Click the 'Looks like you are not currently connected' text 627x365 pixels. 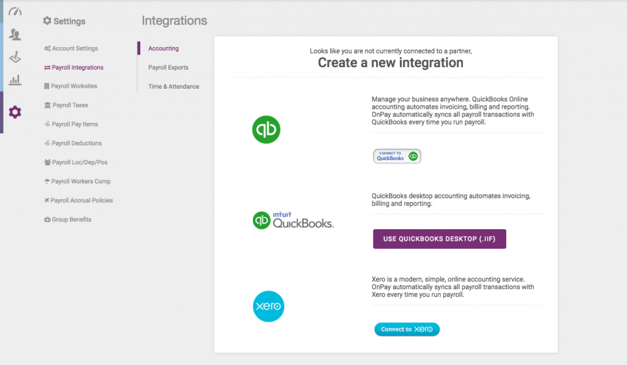[391, 51]
